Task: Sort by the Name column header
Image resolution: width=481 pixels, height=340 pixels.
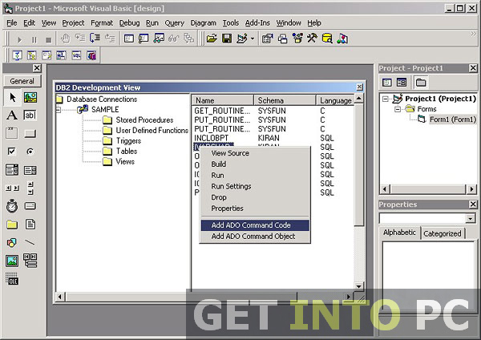Action: coord(223,100)
